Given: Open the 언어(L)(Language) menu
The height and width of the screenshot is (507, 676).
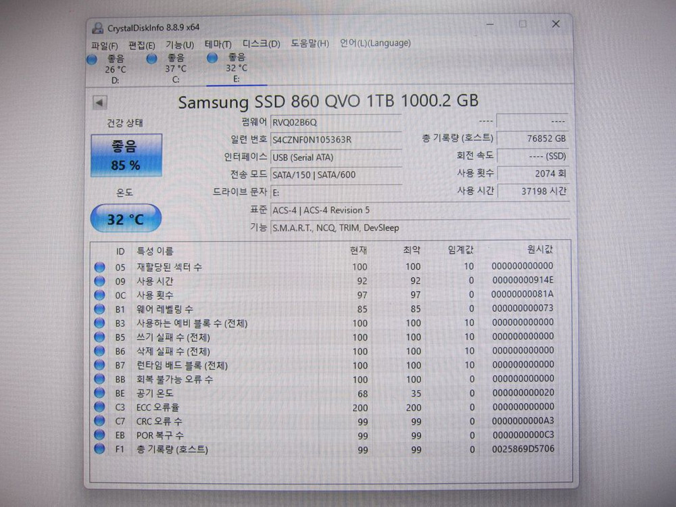Looking at the screenshot, I should click(x=375, y=43).
